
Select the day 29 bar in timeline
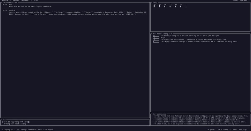(x=170, y=7)
